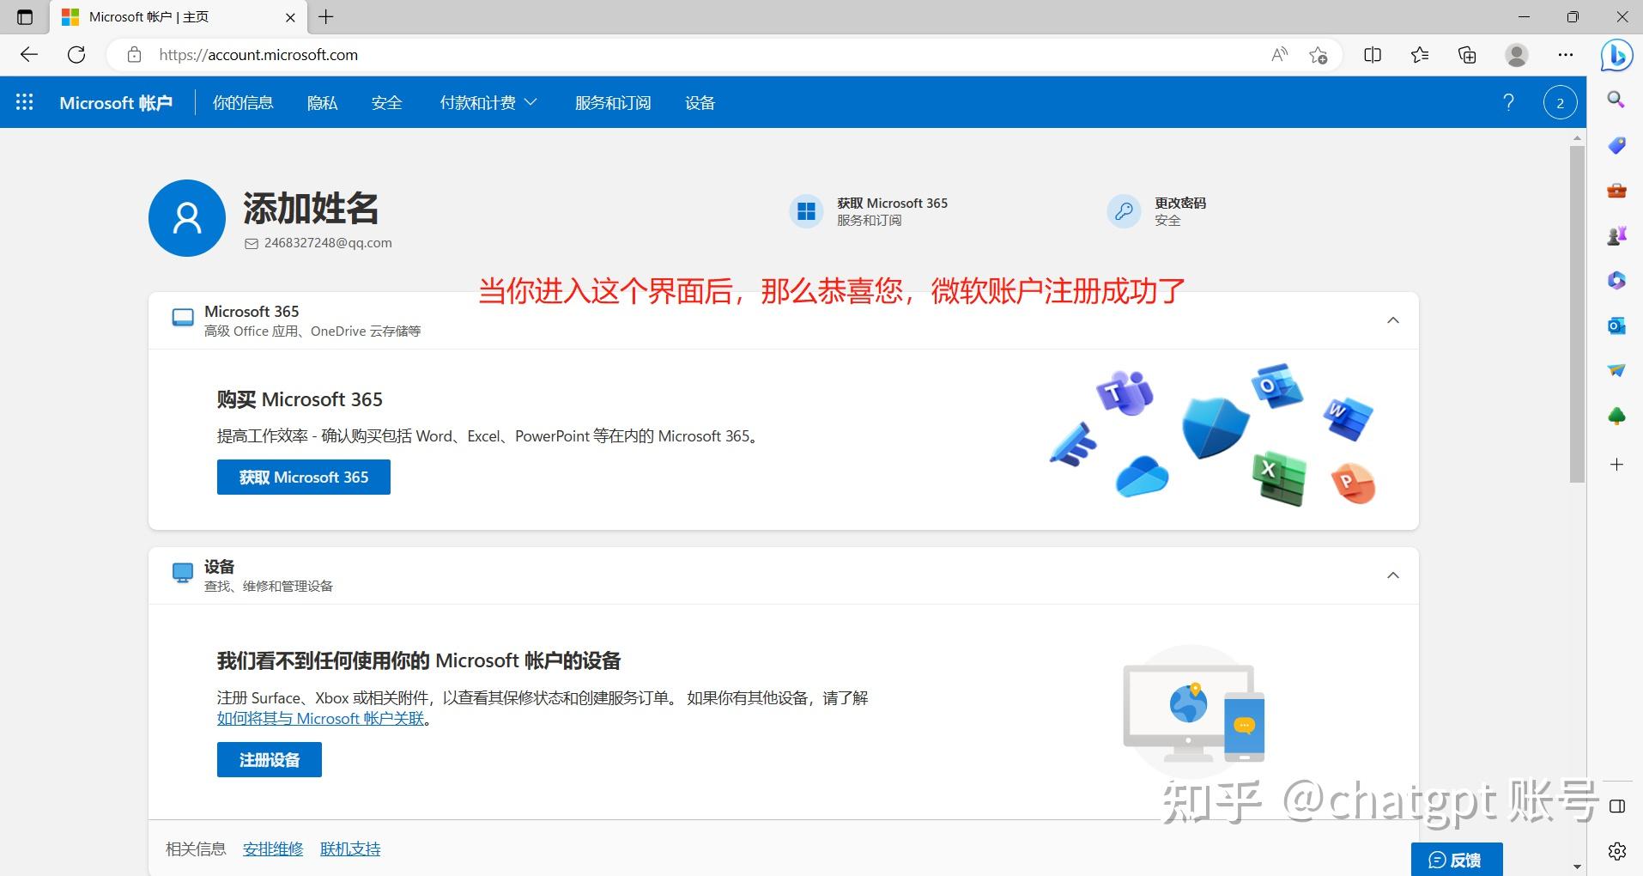Open the Tools briefcase sidebar icon

[1616, 191]
